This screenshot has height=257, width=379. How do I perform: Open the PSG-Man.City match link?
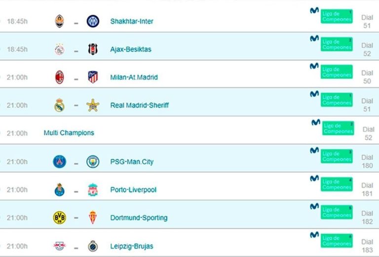point(132,162)
